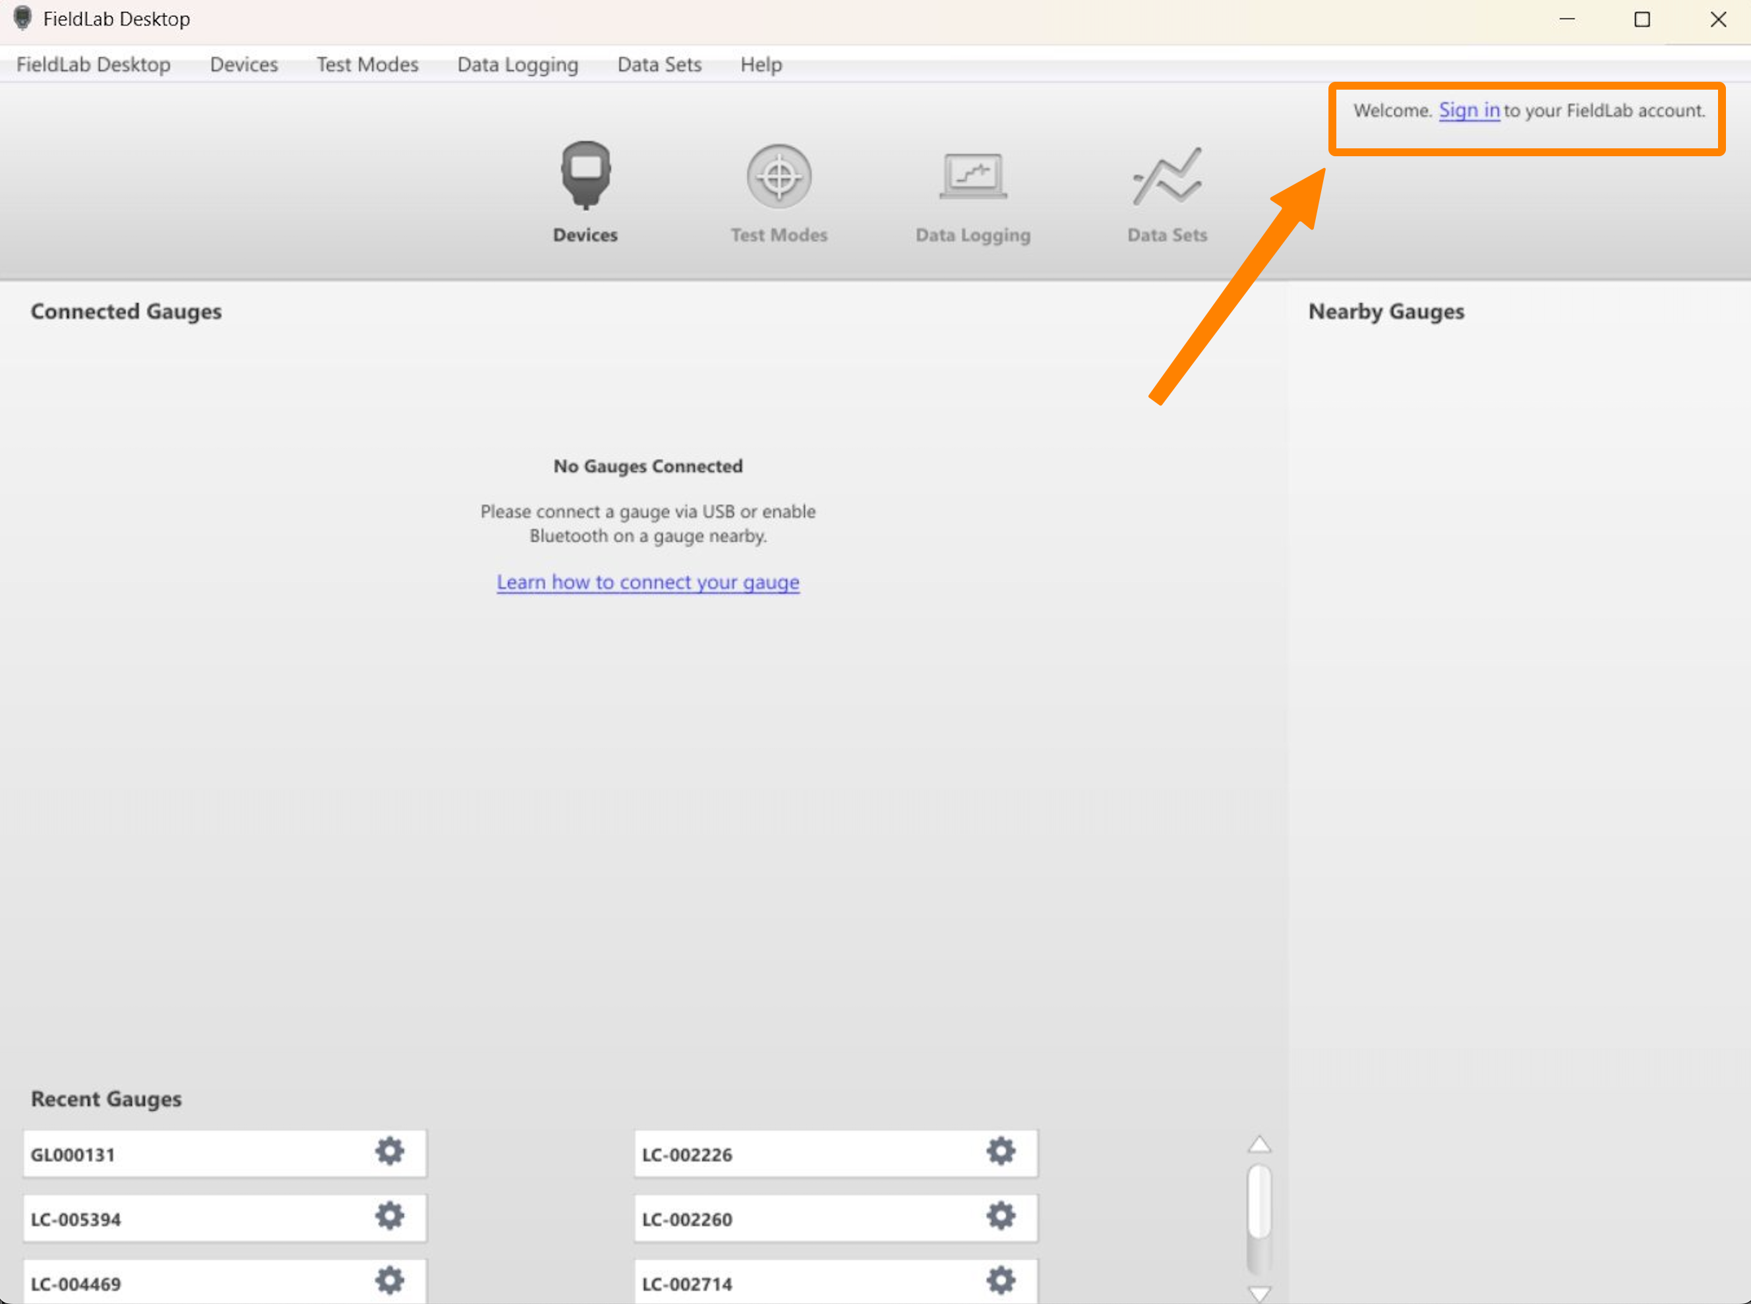Image resolution: width=1751 pixels, height=1304 pixels.
Task: Select recent gauge LC-004469
Action: click(x=224, y=1282)
